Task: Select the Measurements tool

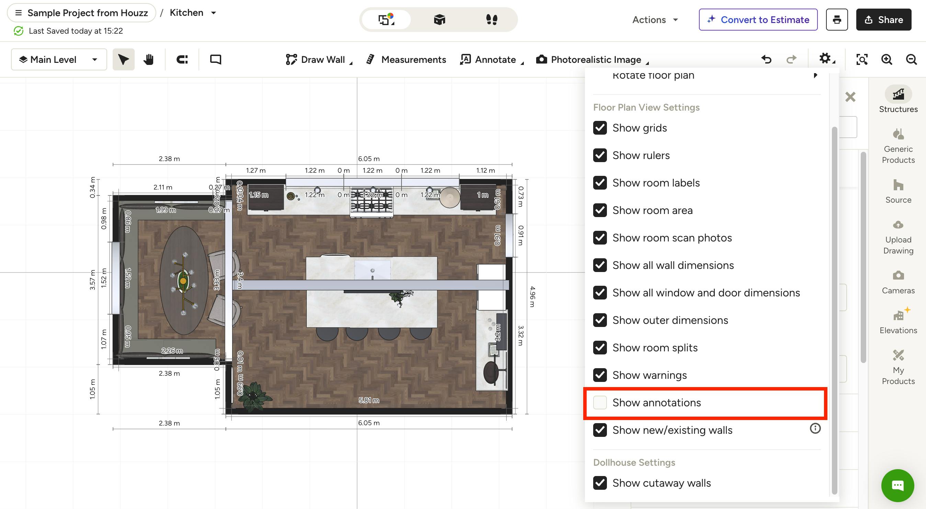Action: tap(406, 59)
